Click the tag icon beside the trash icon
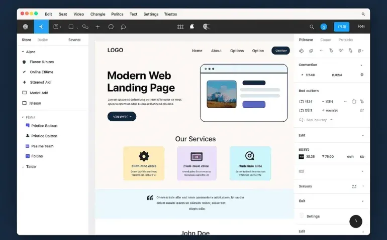The width and height of the screenshot is (387, 240). (x=362, y=101)
